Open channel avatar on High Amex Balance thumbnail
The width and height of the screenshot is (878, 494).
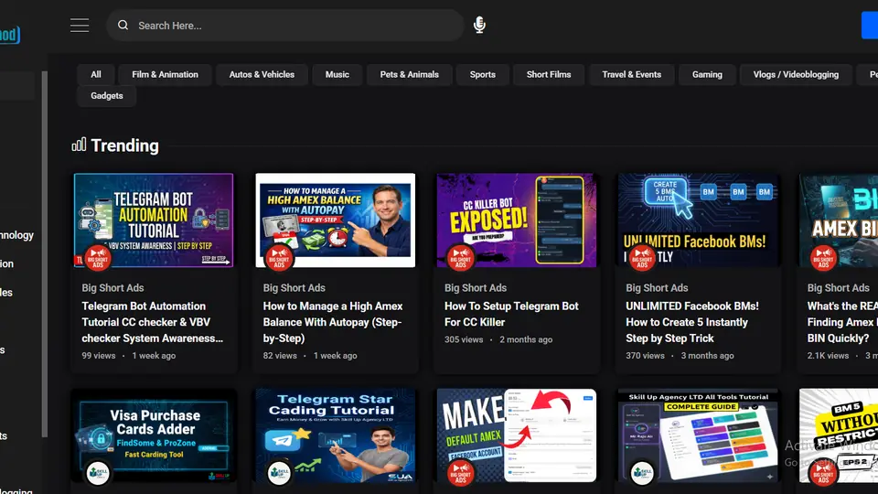click(279, 258)
